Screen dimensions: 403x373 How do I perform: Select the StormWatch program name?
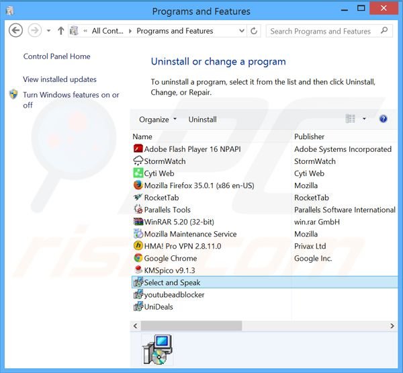[165, 161]
